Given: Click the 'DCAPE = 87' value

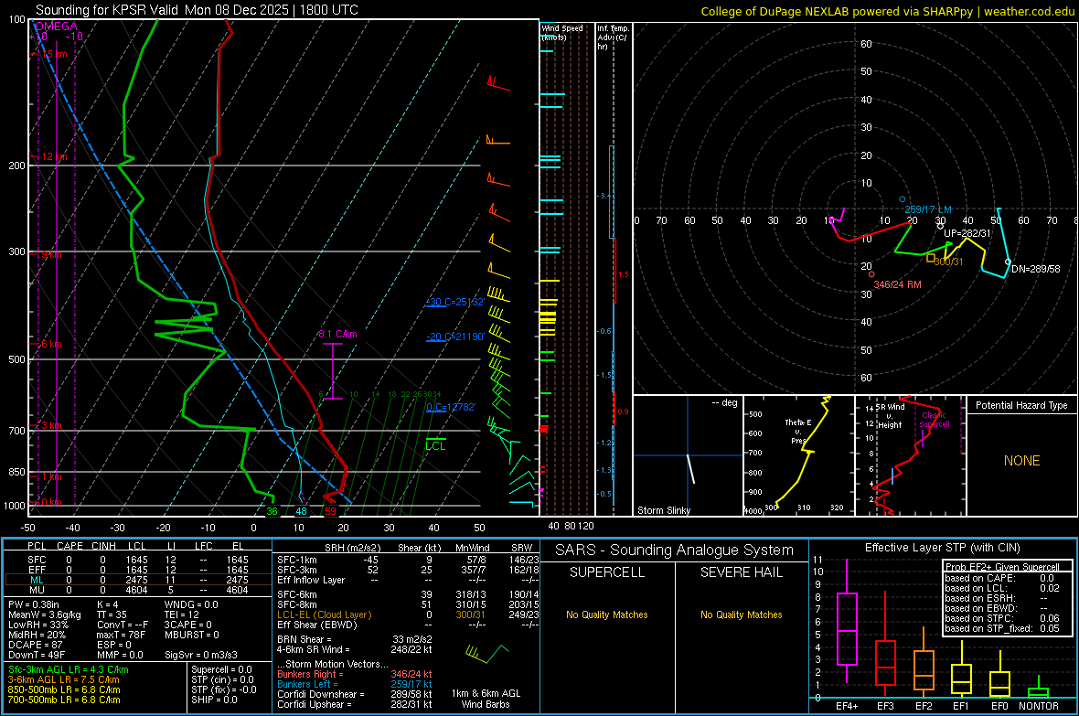Looking at the screenshot, I should coord(35,645).
